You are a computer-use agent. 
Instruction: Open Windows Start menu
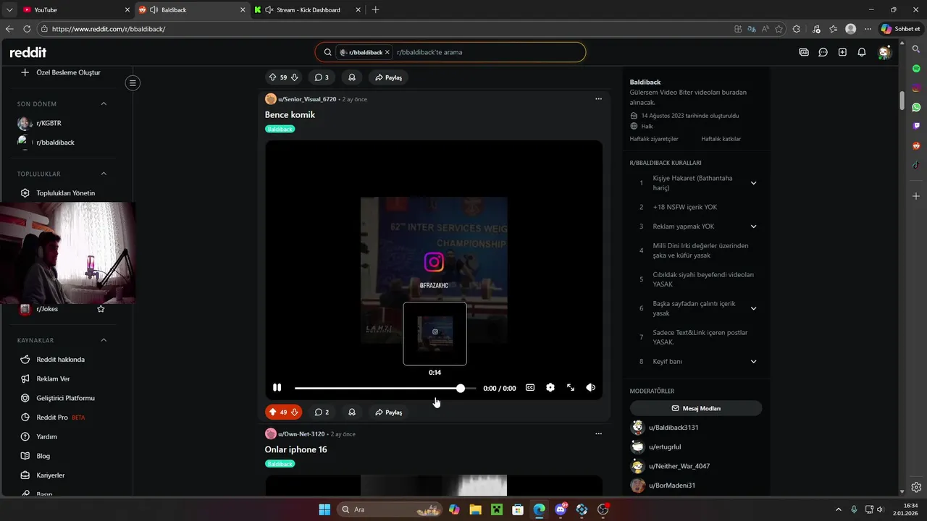(x=324, y=509)
